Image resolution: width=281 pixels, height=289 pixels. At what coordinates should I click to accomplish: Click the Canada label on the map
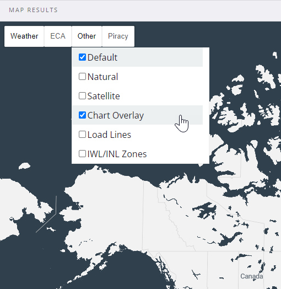252,276
